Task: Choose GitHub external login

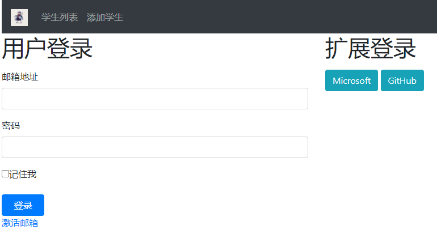Action: pos(402,80)
